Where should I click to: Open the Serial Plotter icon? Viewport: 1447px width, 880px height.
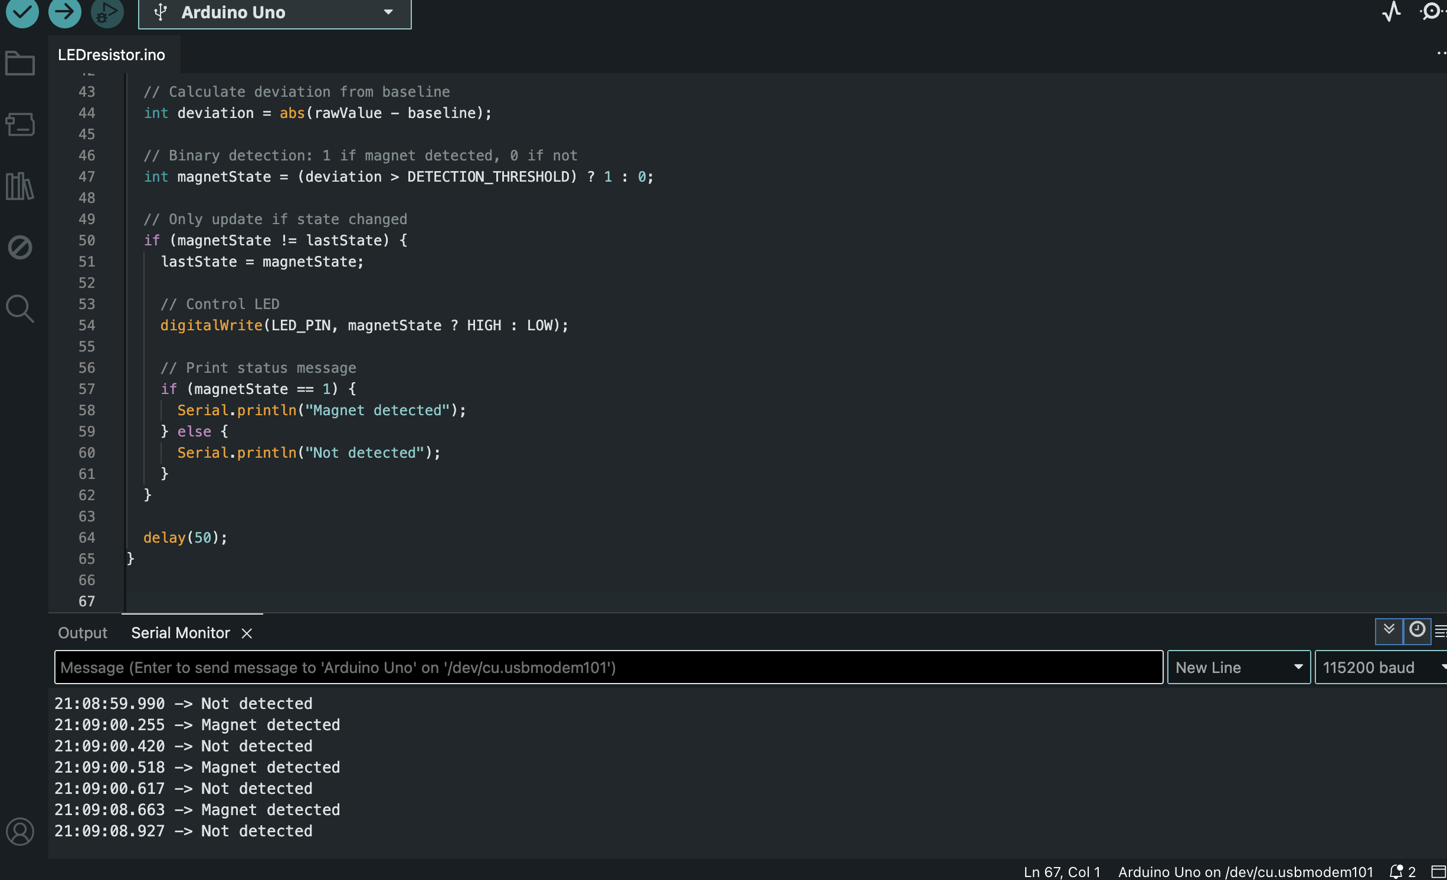1392,11
